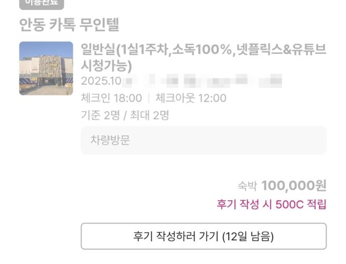Select the 차량방문 visit method box
346x264 pixels.
pos(204,140)
